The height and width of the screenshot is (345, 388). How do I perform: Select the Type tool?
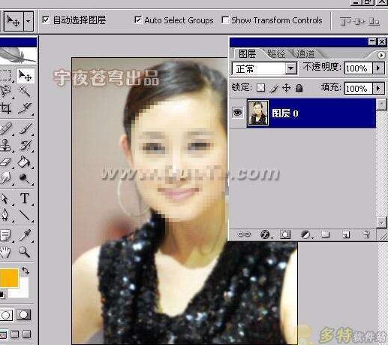pyautogui.click(x=25, y=198)
